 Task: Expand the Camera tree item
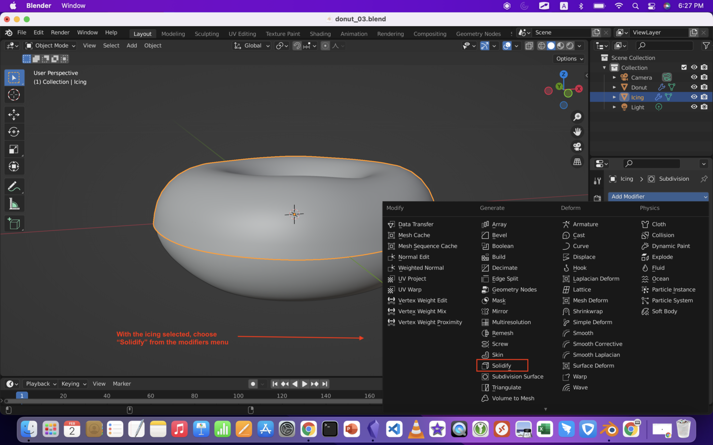pyautogui.click(x=614, y=78)
